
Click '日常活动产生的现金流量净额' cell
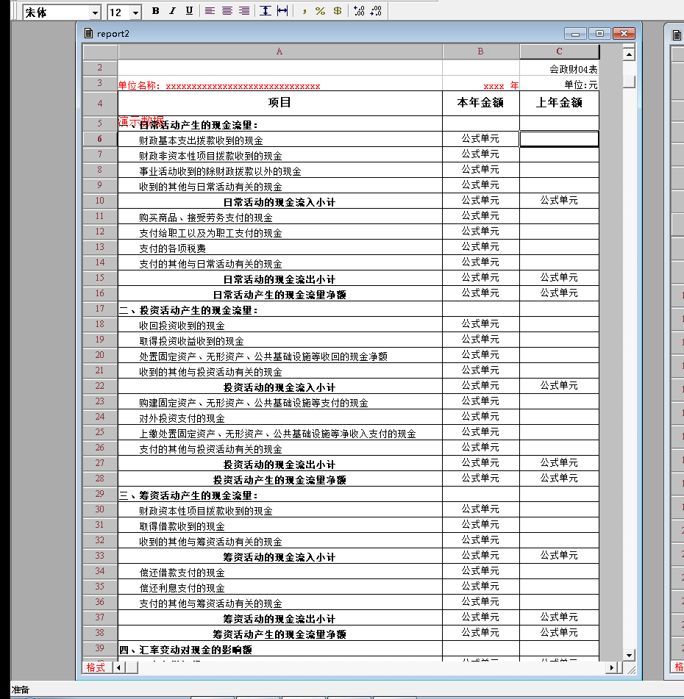(x=279, y=294)
